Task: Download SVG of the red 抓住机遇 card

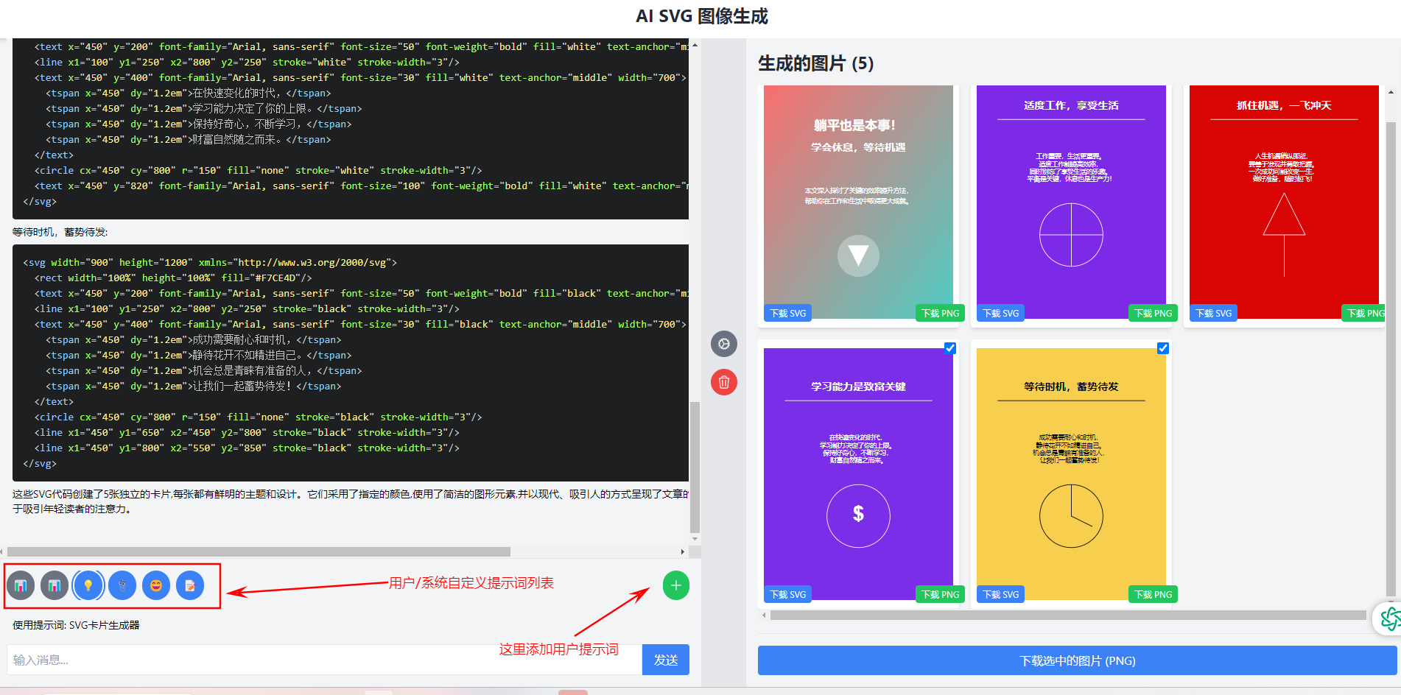Action: pos(1213,313)
